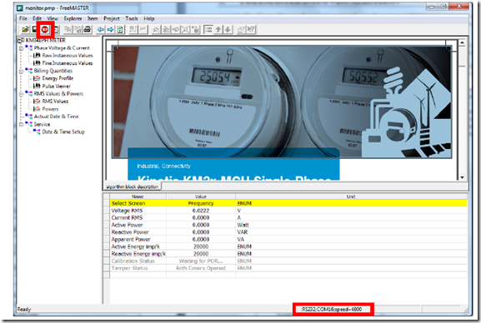The height and width of the screenshot is (323, 481).
Task: Select Fine Instaneous Values tree item
Action: coord(68,63)
